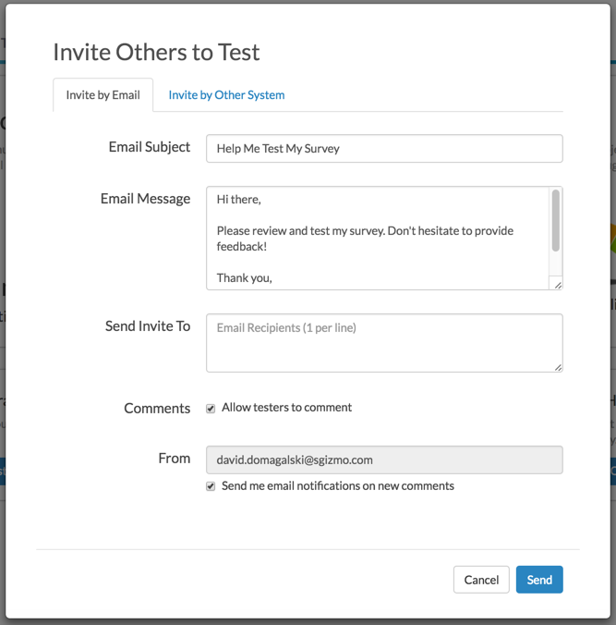The width and height of the screenshot is (616, 625).
Task: Click the Email Subject label
Action: click(x=150, y=147)
